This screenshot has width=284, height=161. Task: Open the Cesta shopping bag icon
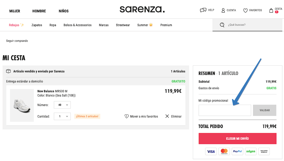[x=271, y=10]
